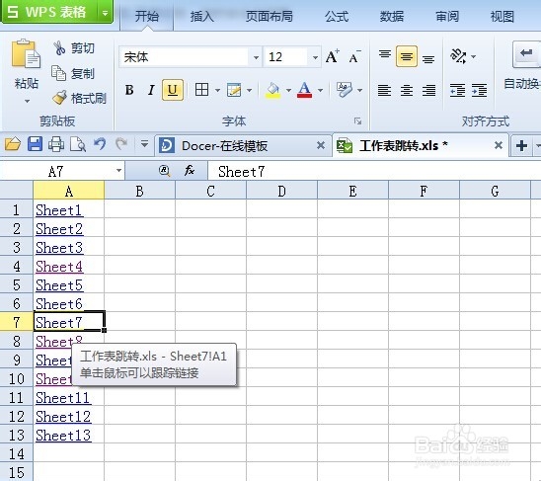
Task: Open the fill color dropdown arrow
Action: [x=288, y=91]
